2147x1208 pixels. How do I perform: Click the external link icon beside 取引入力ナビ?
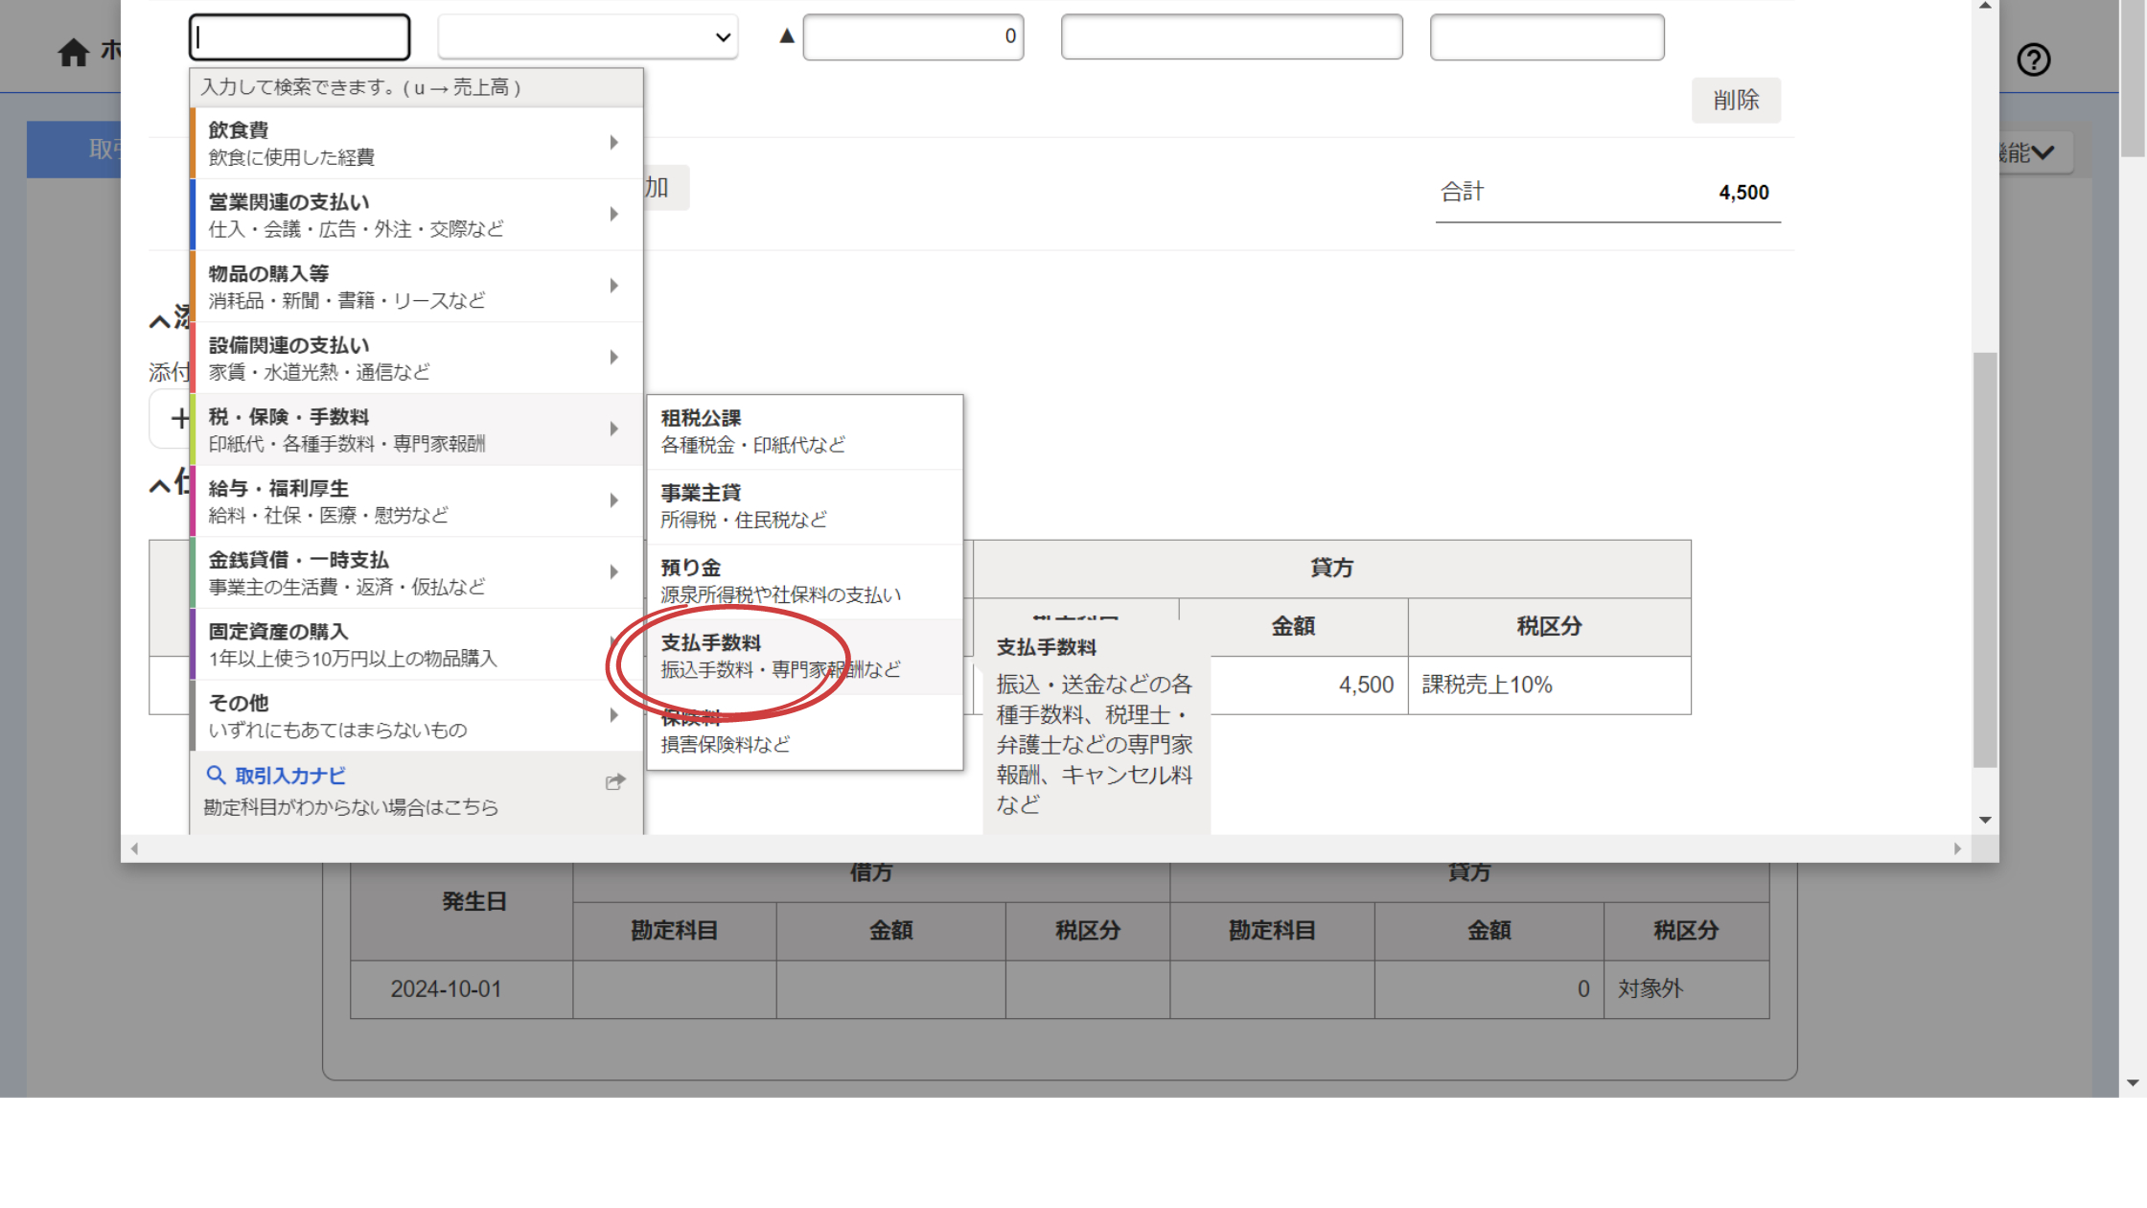(614, 782)
